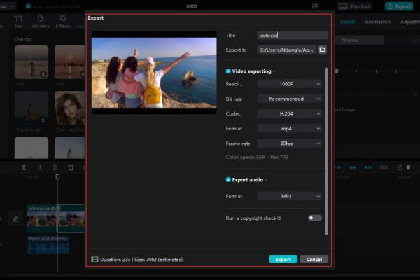Click the pencil edit icon on track
Screen dimensions: 420x280
pos(15,219)
